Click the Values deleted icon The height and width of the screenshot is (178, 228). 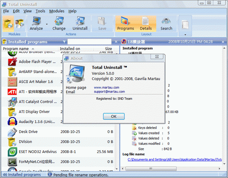(134, 138)
